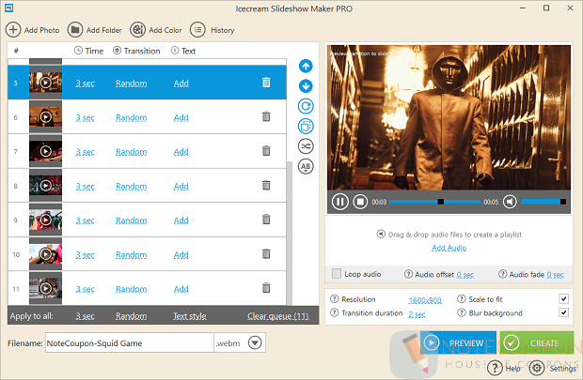Click the duplicate slide icon
Screen dimensions: 583x380
coord(306,126)
